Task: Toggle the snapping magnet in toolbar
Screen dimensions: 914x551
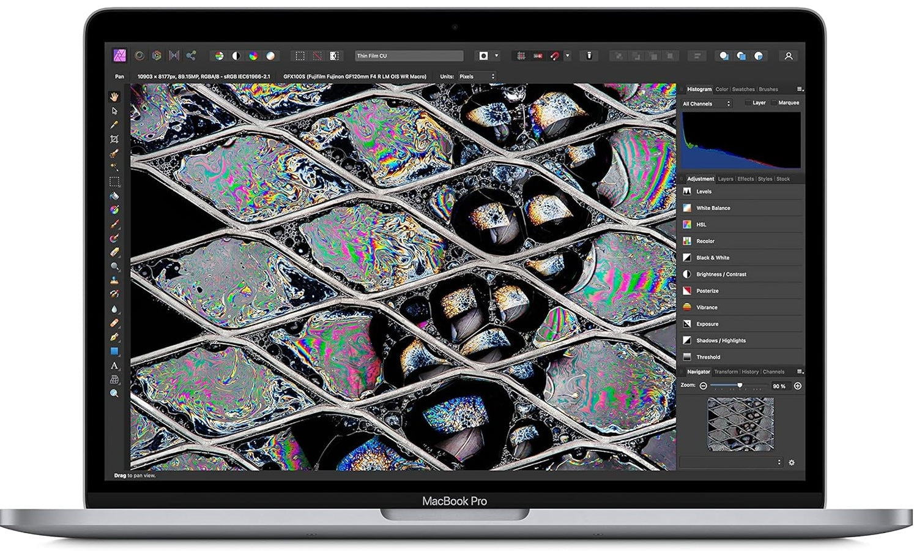Action: [555, 56]
